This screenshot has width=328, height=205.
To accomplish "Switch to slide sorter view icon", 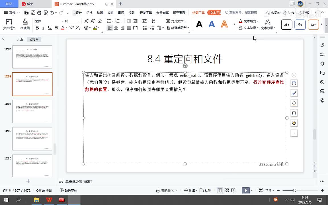I will coord(227,190).
